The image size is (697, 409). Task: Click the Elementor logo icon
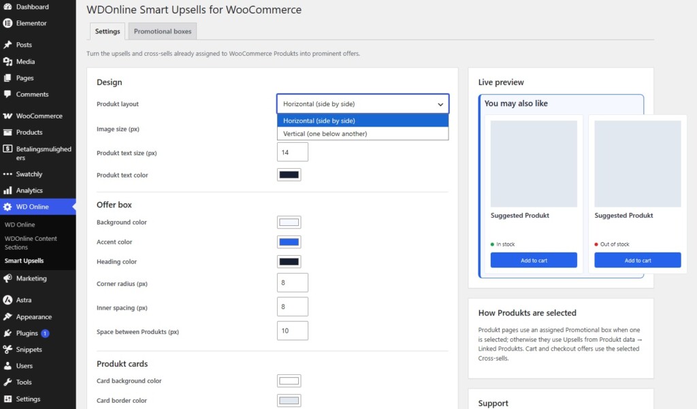tap(7, 23)
